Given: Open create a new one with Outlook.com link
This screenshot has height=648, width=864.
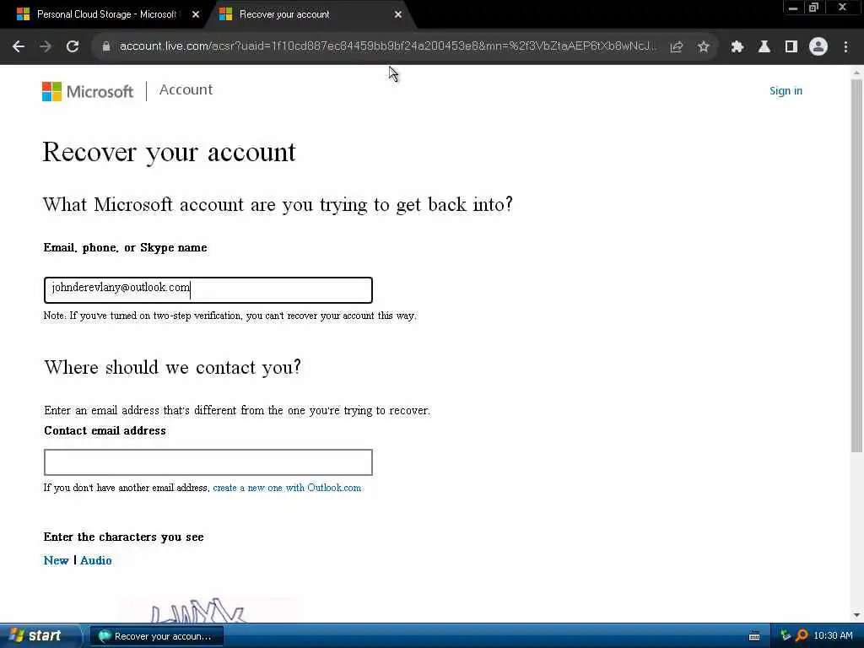Looking at the screenshot, I should [x=287, y=488].
